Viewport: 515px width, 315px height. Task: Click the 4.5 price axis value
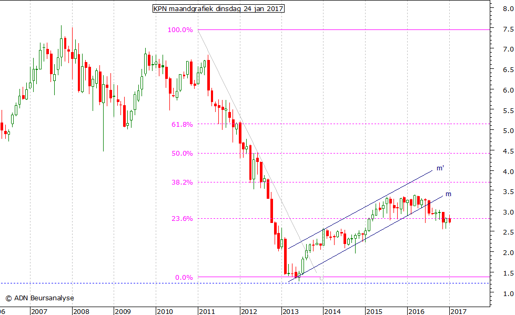[x=508, y=151]
